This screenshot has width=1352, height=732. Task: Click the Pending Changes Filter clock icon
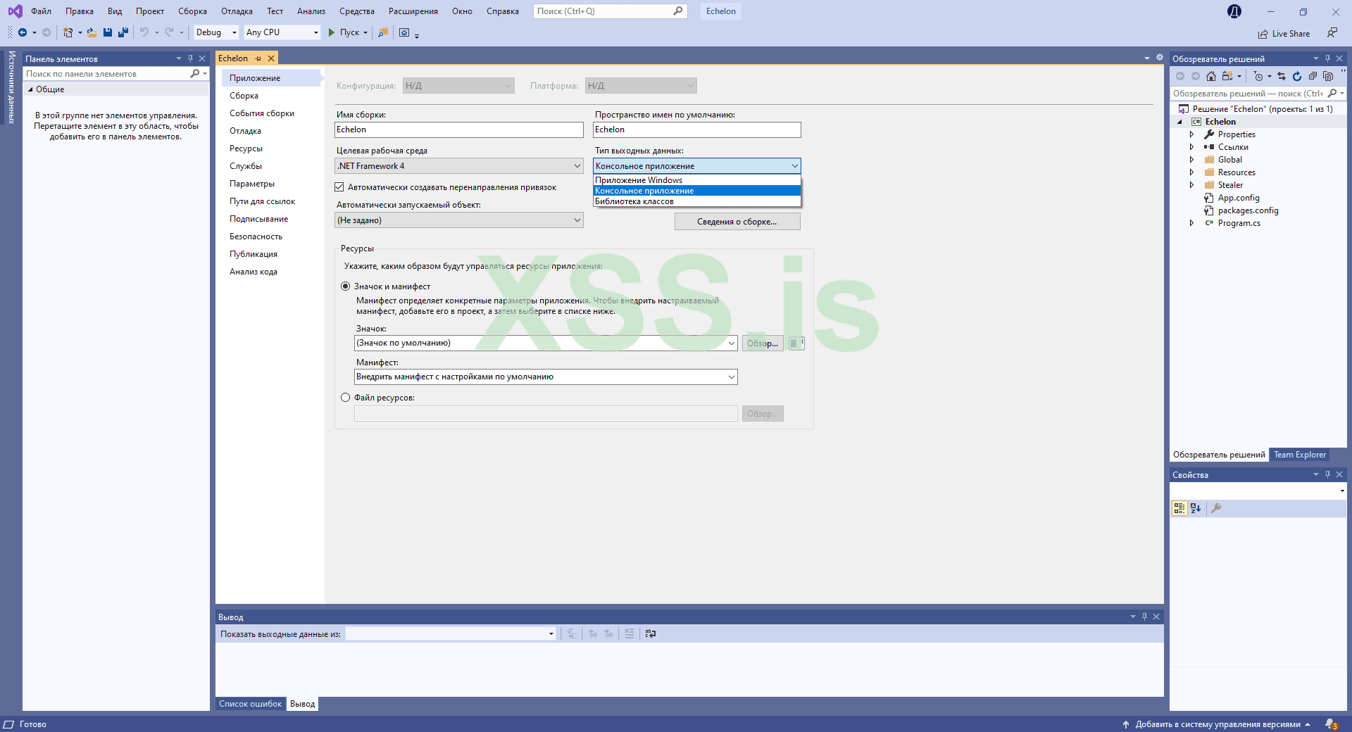(1258, 76)
